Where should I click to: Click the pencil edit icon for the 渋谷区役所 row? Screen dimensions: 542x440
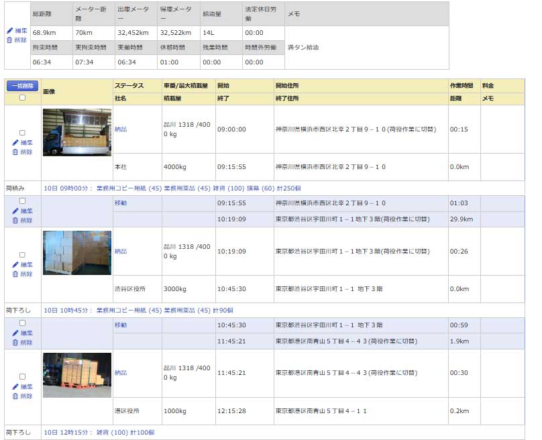point(15,265)
